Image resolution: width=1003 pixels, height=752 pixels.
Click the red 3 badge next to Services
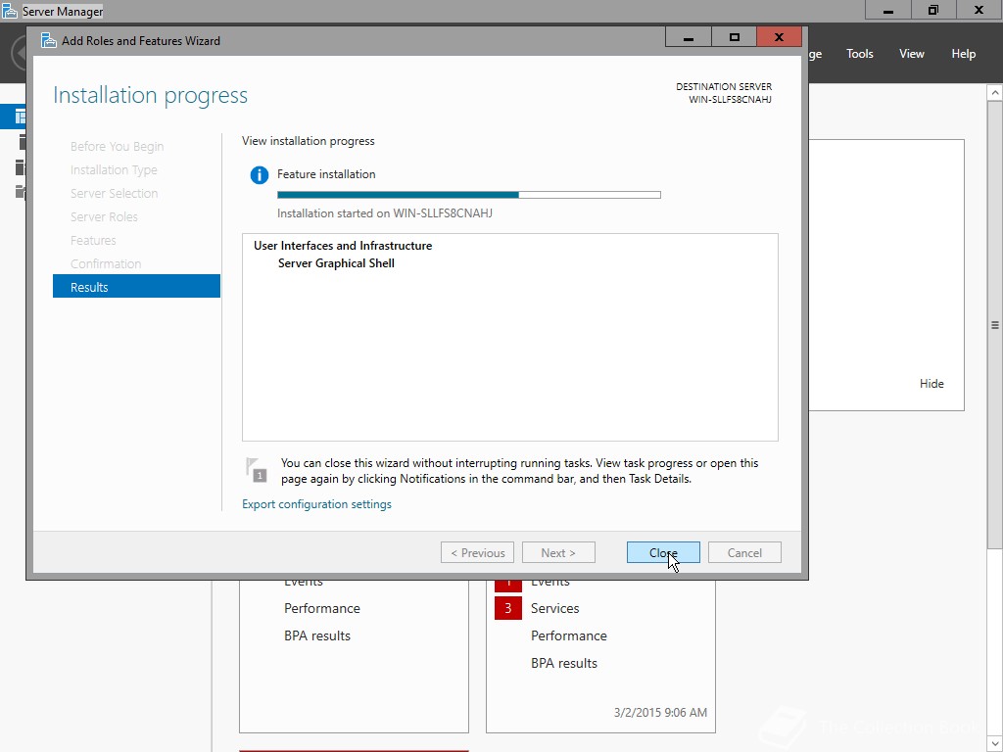[x=508, y=608]
